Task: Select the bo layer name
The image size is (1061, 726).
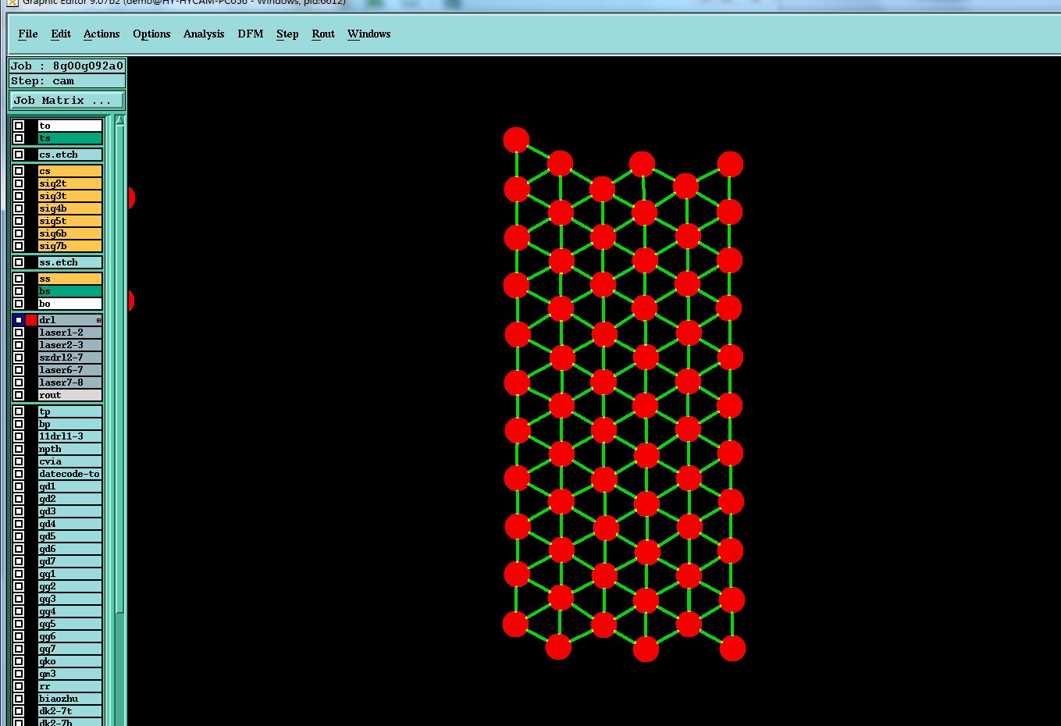Action: [70, 304]
